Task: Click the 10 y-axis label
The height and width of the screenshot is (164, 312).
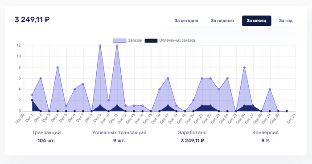Action: [x=19, y=56]
